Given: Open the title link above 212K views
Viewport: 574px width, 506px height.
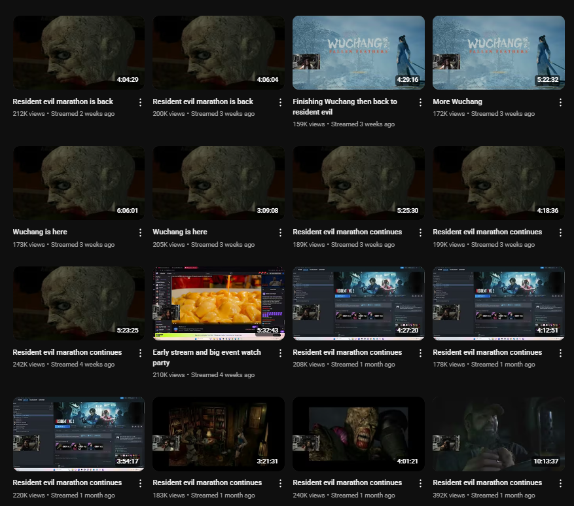Looking at the screenshot, I should (63, 101).
